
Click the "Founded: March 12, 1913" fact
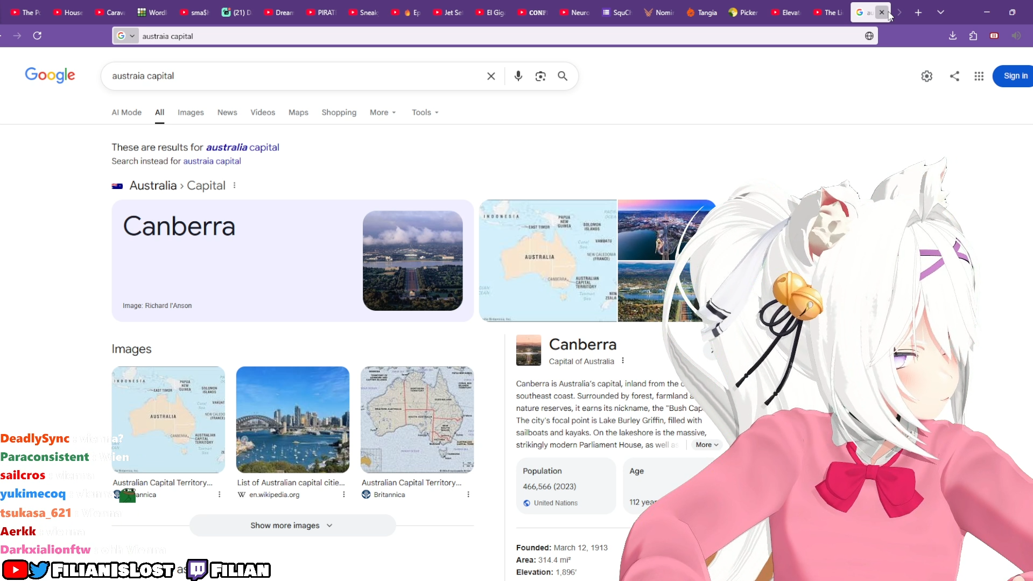click(561, 548)
